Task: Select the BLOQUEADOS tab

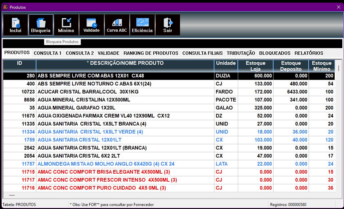Action: tap(275, 53)
